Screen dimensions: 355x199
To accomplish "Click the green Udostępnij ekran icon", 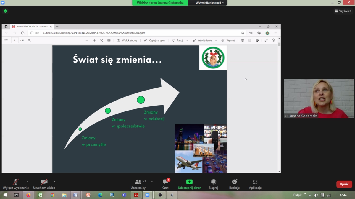I will click(x=189, y=182).
